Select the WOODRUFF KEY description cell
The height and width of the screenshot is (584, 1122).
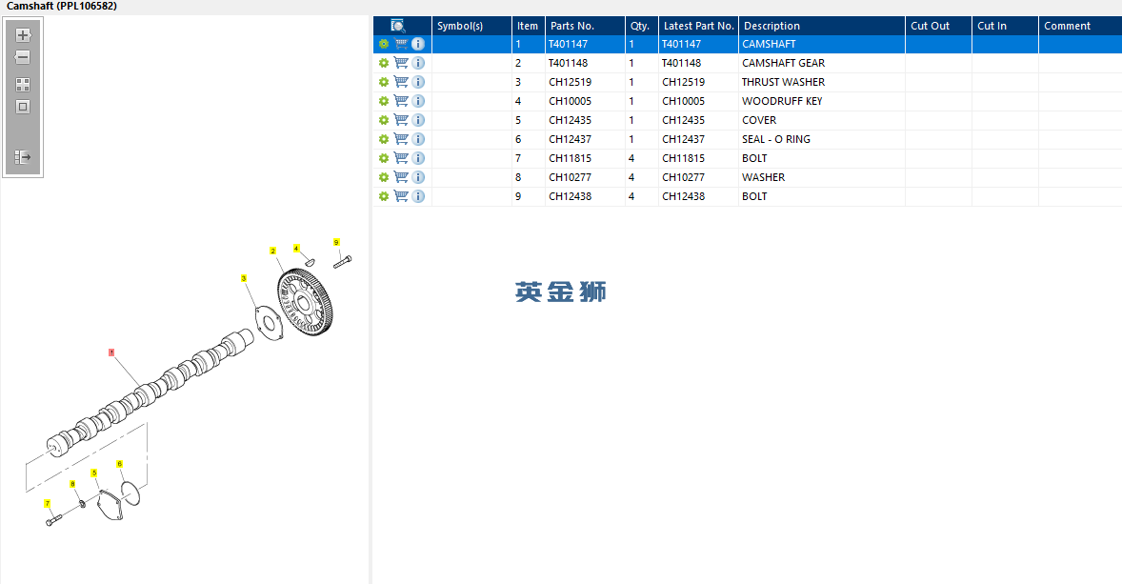pyautogui.click(x=821, y=101)
